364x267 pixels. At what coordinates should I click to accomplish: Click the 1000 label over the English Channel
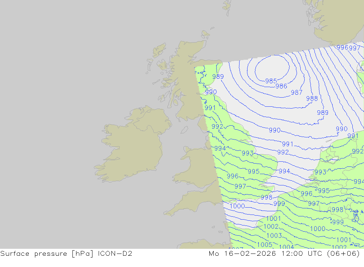237,206
